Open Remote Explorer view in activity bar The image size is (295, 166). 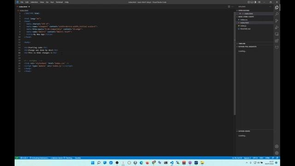pyautogui.click(x=277, y=34)
